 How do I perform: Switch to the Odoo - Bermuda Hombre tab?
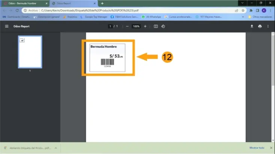point(22,3)
